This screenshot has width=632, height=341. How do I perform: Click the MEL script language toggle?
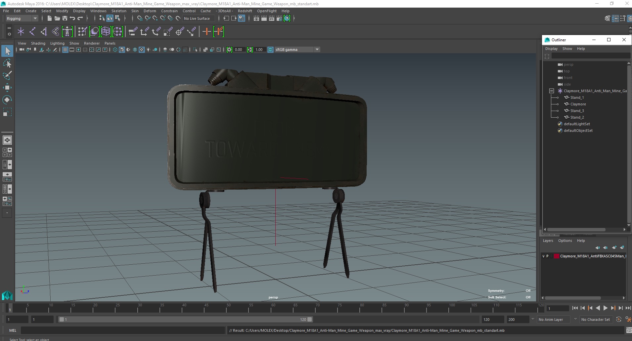click(x=13, y=330)
